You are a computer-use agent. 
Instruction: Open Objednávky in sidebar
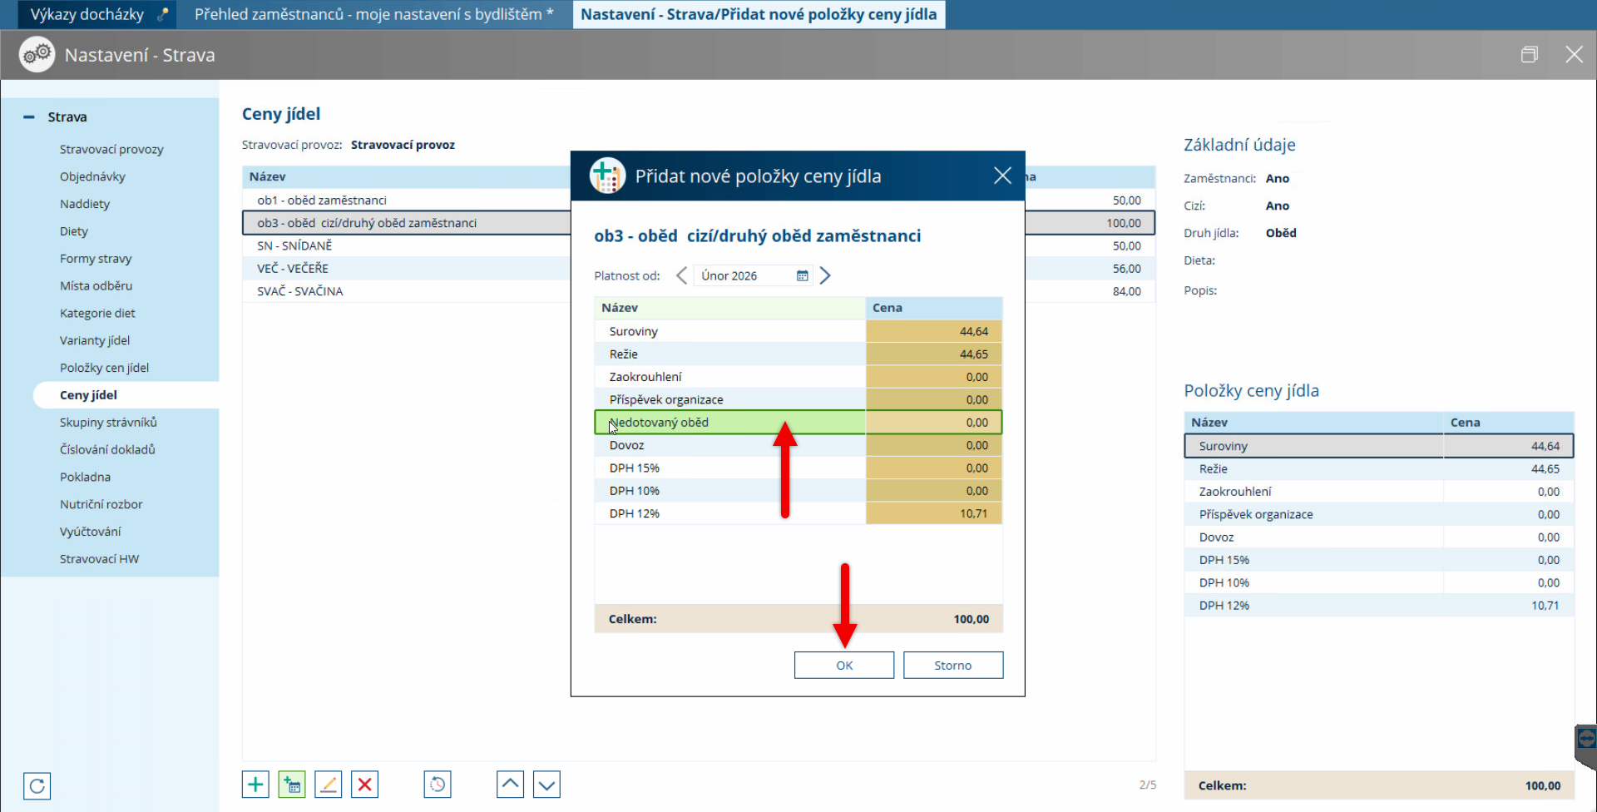click(x=92, y=177)
